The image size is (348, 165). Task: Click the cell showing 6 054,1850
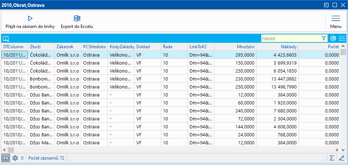tap(277, 71)
